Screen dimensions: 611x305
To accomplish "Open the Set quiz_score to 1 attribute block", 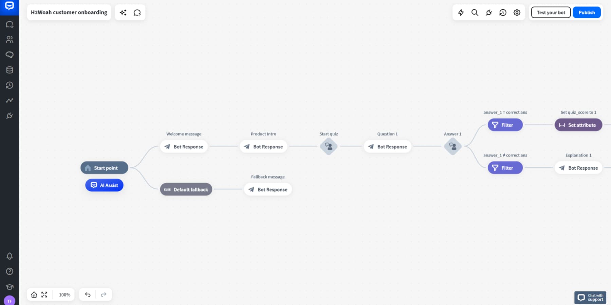I will (578, 125).
